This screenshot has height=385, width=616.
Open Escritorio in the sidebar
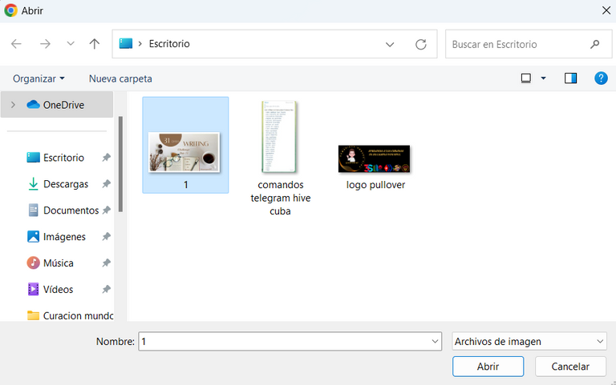[x=63, y=158]
